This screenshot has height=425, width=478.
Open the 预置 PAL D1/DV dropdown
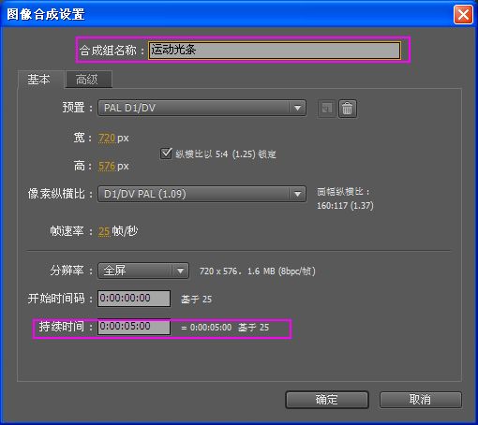click(202, 108)
